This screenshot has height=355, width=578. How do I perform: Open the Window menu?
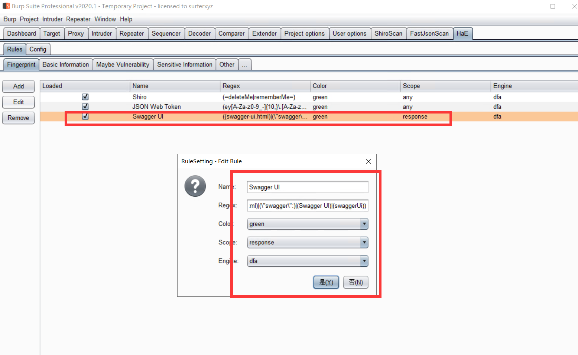pyautogui.click(x=105, y=19)
